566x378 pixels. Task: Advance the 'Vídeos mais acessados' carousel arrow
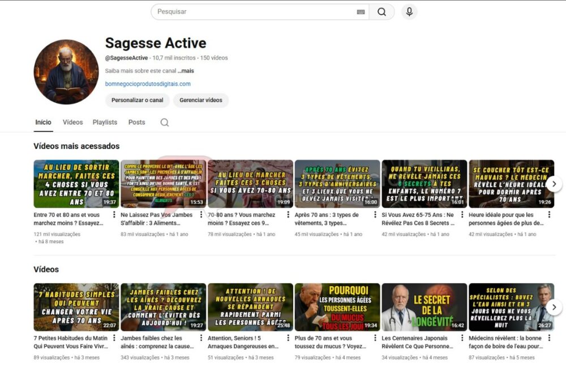[554, 184]
